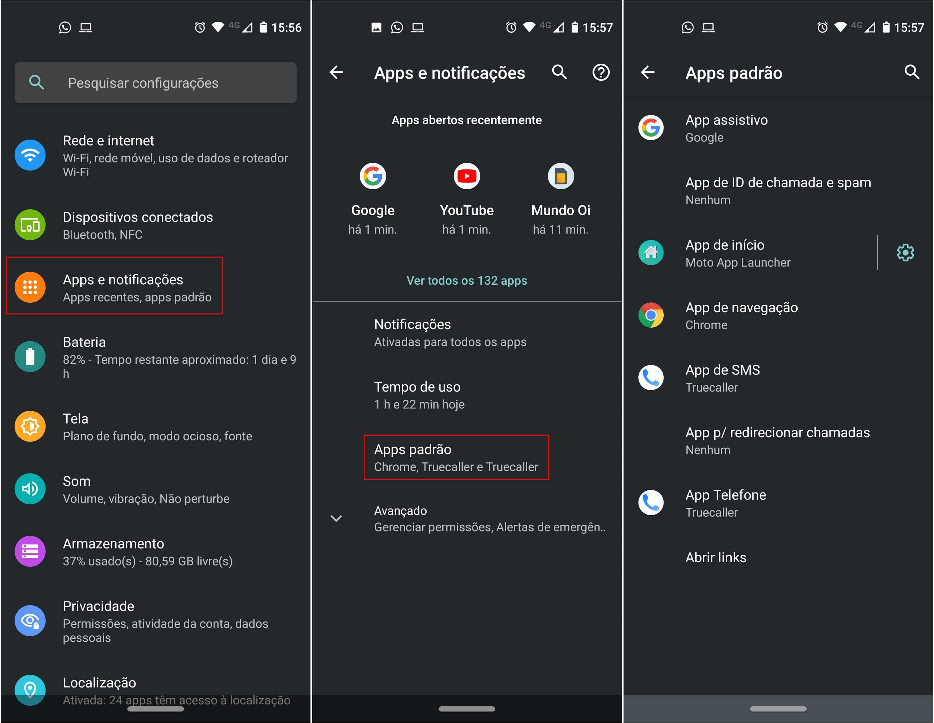Open Moto App Launcher settings gear

(x=905, y=253)
